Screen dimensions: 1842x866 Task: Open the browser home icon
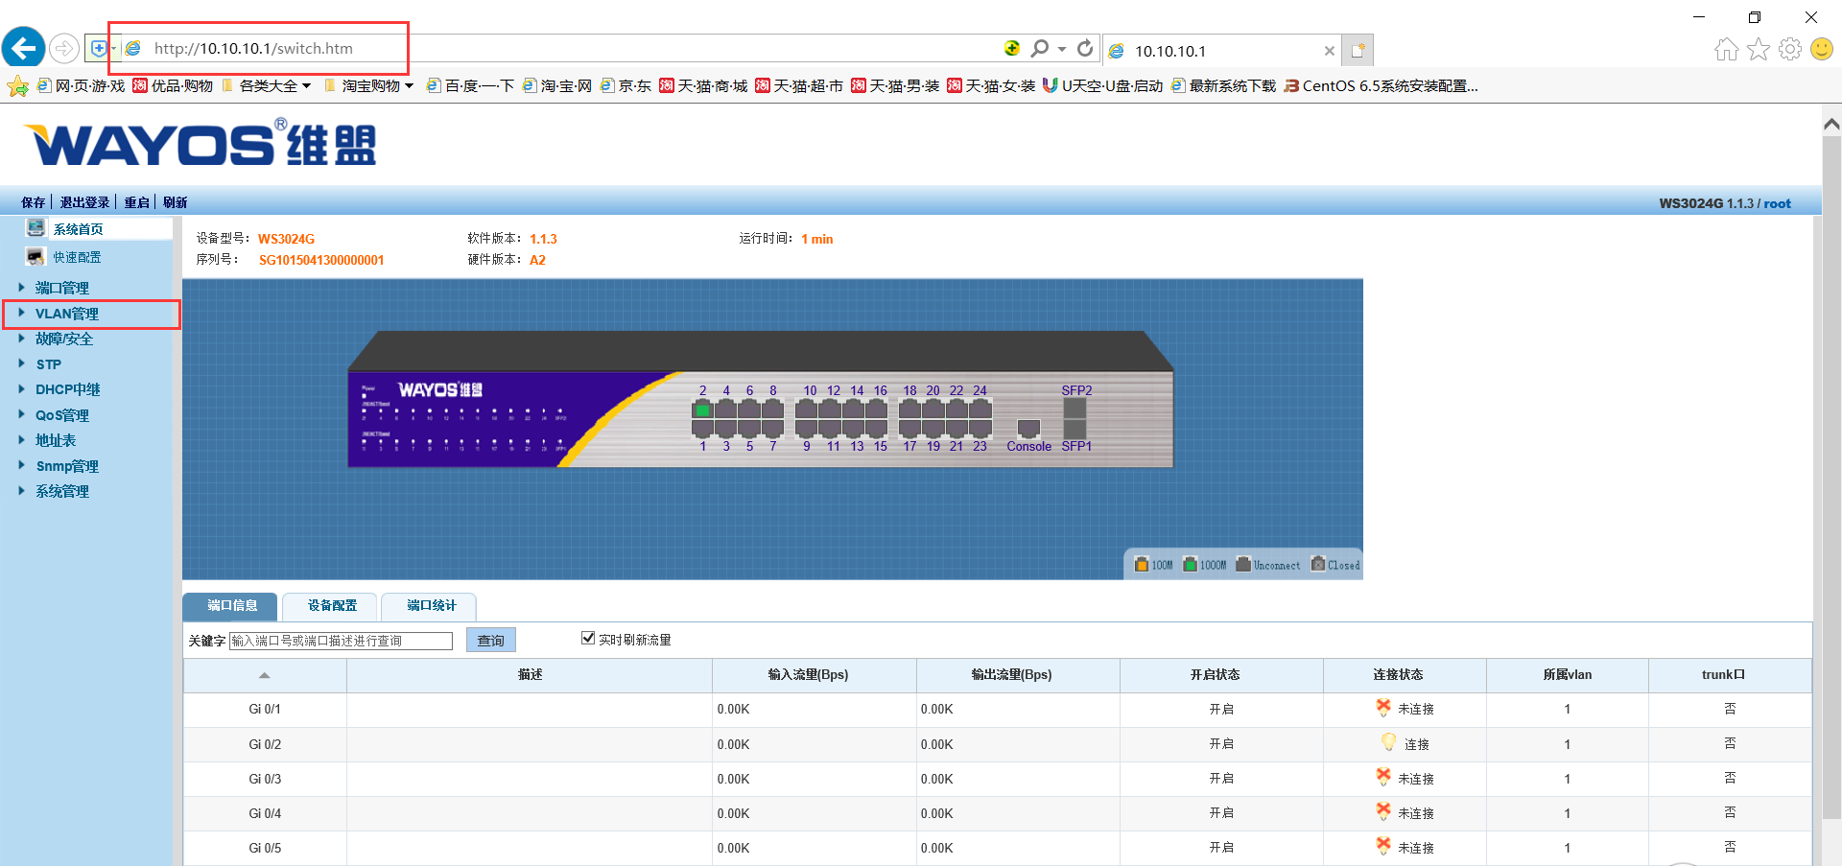(x=1726, y=49)
